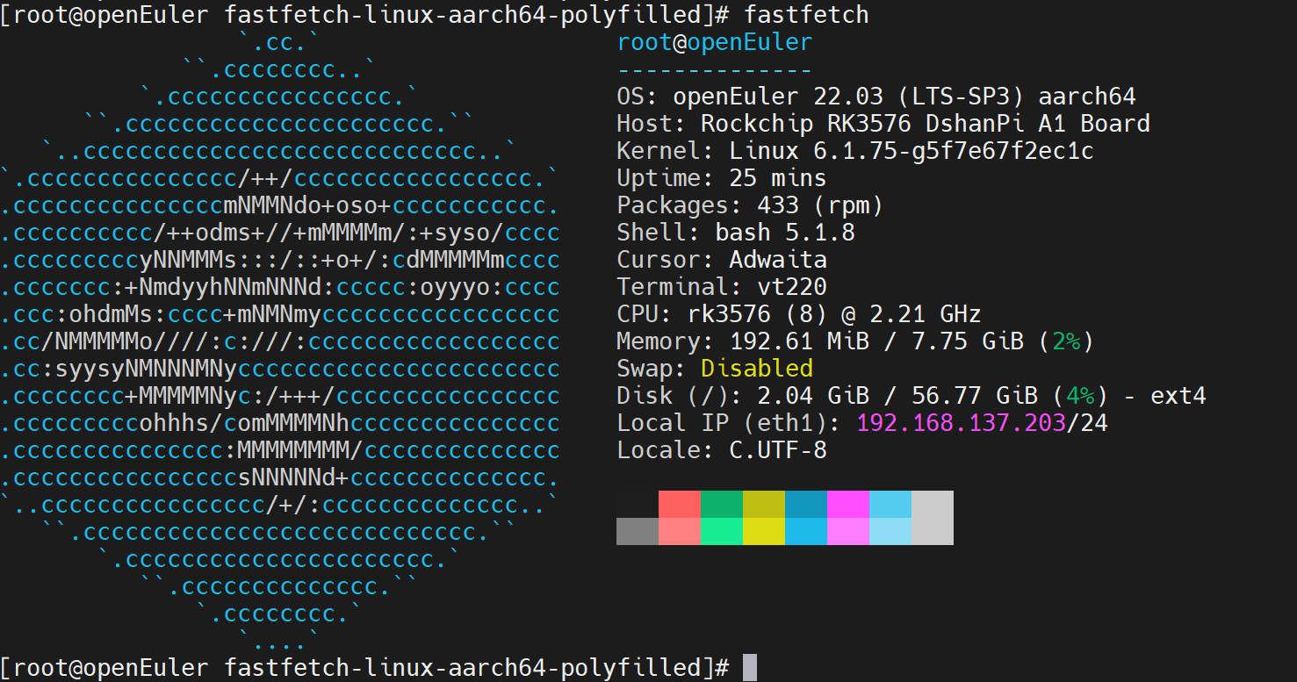The image size is (1297, 682).
Task: Pick the bright yellow color swatch
Action: (x=763, y=531)
